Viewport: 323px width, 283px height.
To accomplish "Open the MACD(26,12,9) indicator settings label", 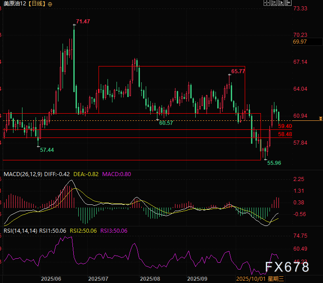I will click(x=22, y=174).
